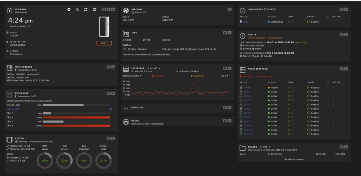Open the Motherboard info icon

(108, 67)
